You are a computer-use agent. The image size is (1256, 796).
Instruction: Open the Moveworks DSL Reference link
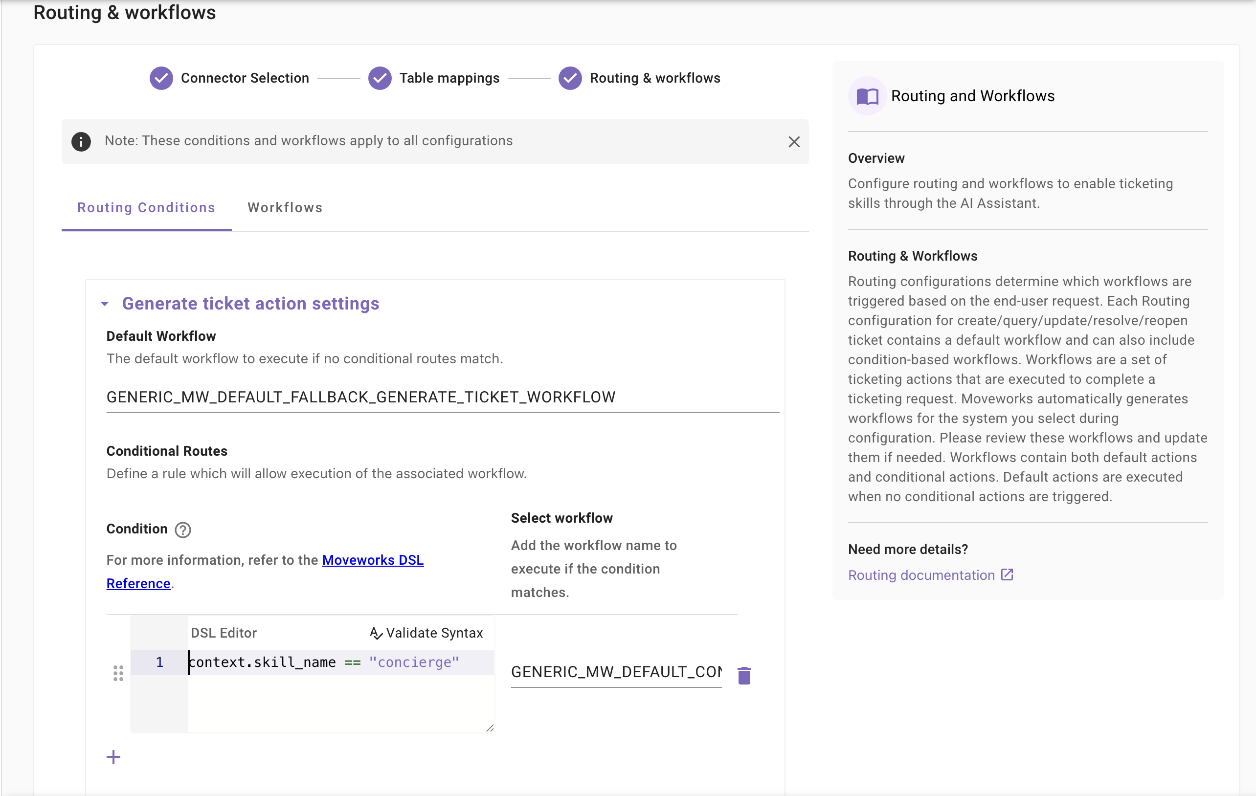372,560
